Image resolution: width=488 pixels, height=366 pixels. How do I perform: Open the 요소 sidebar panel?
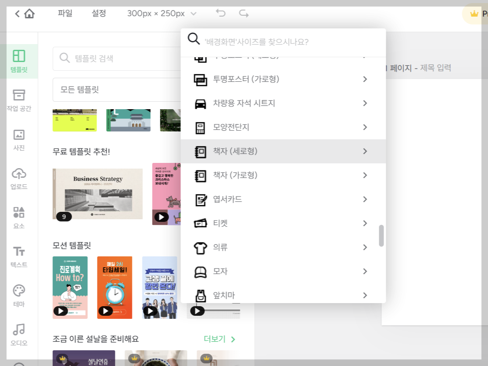pyautogui.click(x=19, y=218)
